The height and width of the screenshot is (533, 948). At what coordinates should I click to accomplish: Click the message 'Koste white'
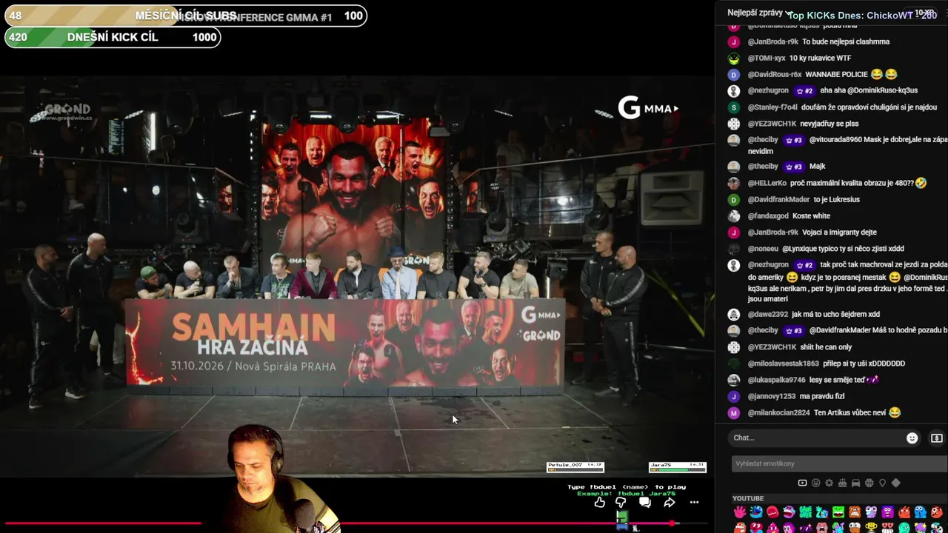[812, 216]
